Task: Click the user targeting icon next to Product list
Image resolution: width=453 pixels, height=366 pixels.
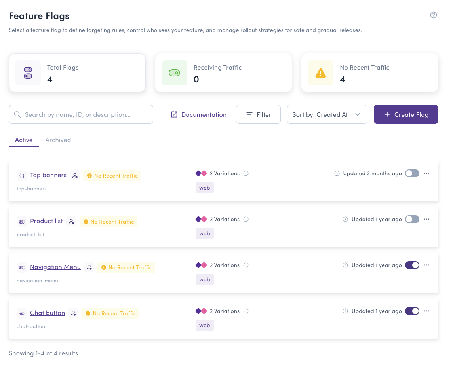Action: click(x=72, y=222)
